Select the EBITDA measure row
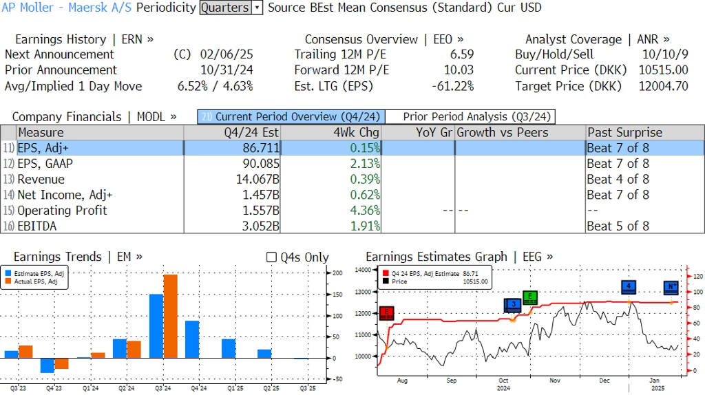This screenshot has height=395, width=705. 352,226
